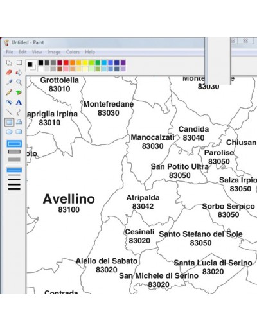Select solid fill without outline style
257x332 pixels.
tap(14, 159)
